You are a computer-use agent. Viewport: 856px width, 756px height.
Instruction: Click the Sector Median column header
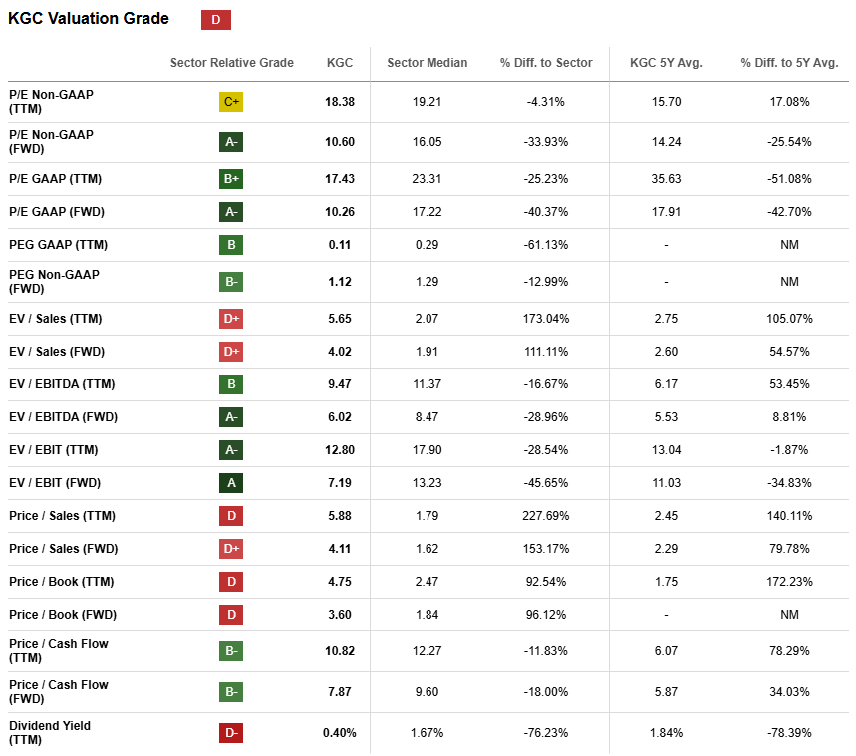pyautogui.click(x=427, y=62)
